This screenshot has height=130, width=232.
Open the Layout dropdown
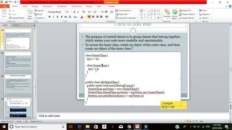point(40,10)
